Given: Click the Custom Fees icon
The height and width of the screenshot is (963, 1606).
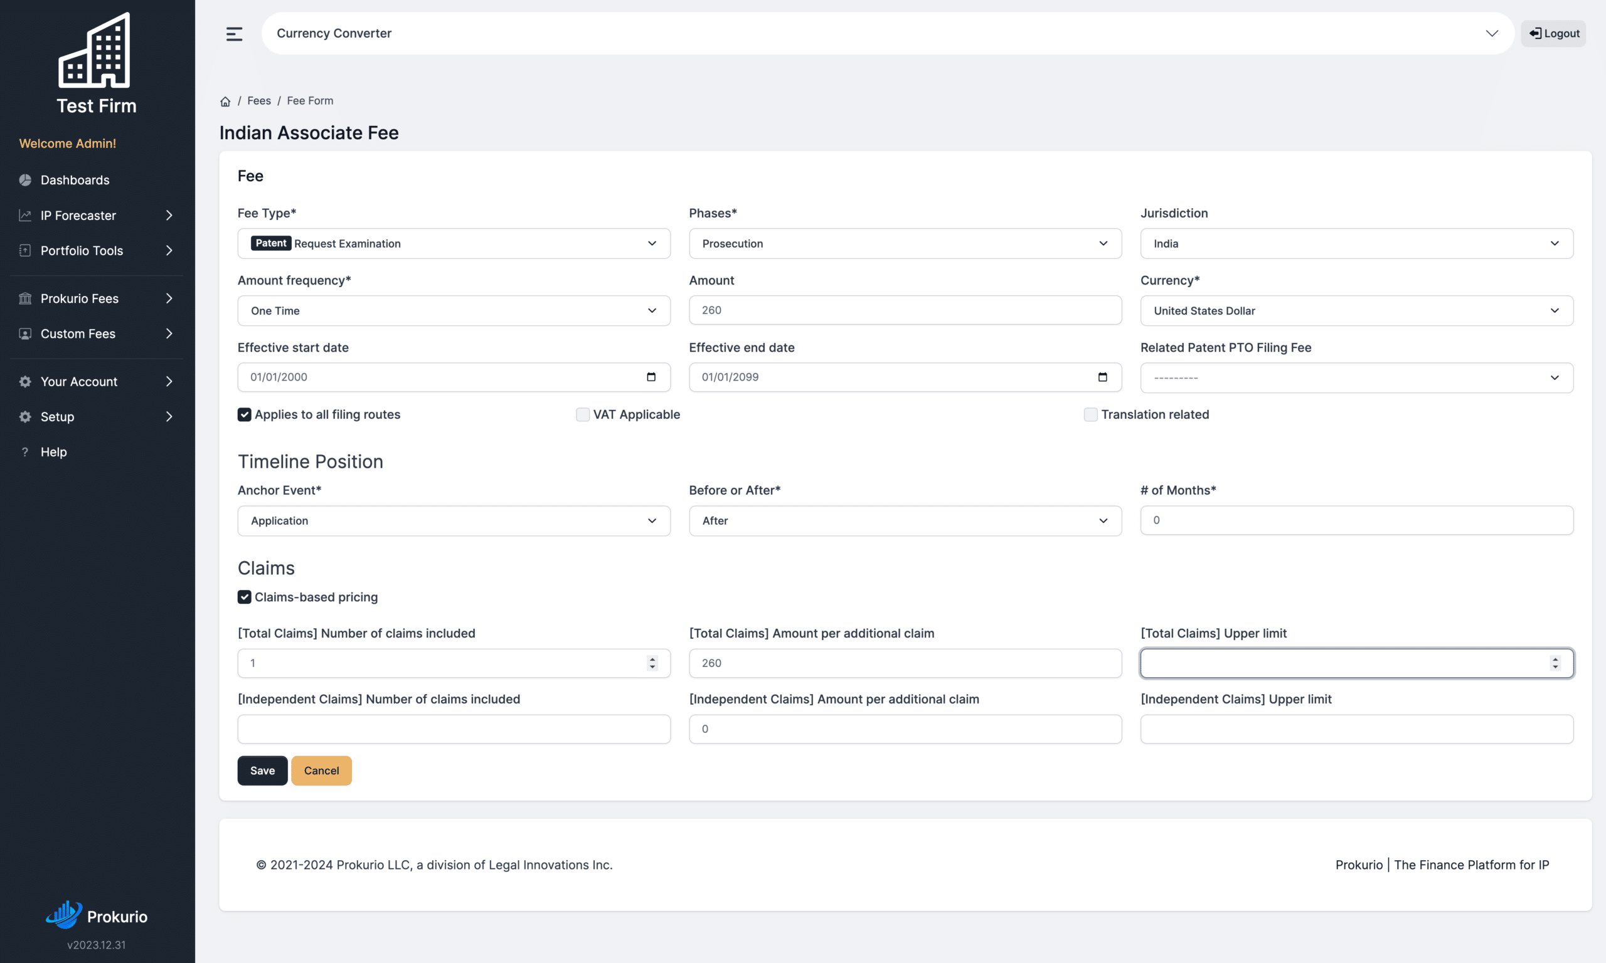Looking at the screenshot, I should tap(25, 333).
